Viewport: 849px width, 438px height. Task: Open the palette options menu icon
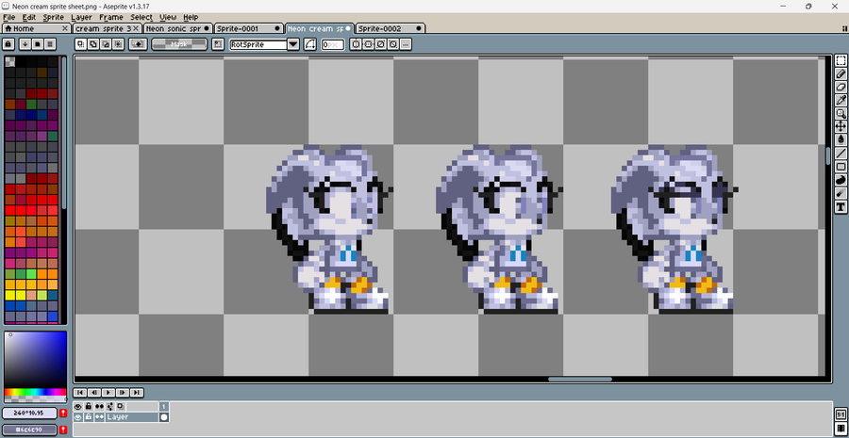50,44
